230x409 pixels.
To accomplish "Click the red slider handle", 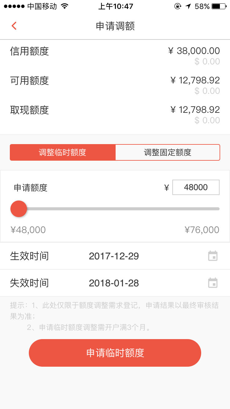I will [19, 209].
